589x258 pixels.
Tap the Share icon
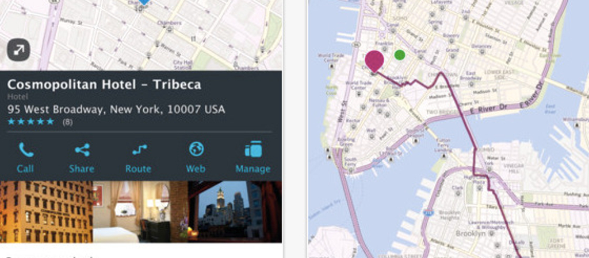click(82, 150)
